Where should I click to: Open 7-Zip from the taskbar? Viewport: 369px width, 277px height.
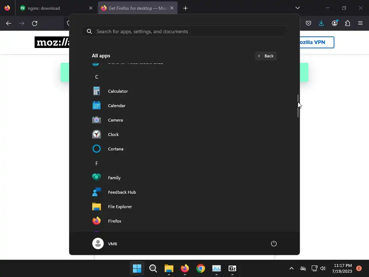pyautogui.click(x=232, y=268)
